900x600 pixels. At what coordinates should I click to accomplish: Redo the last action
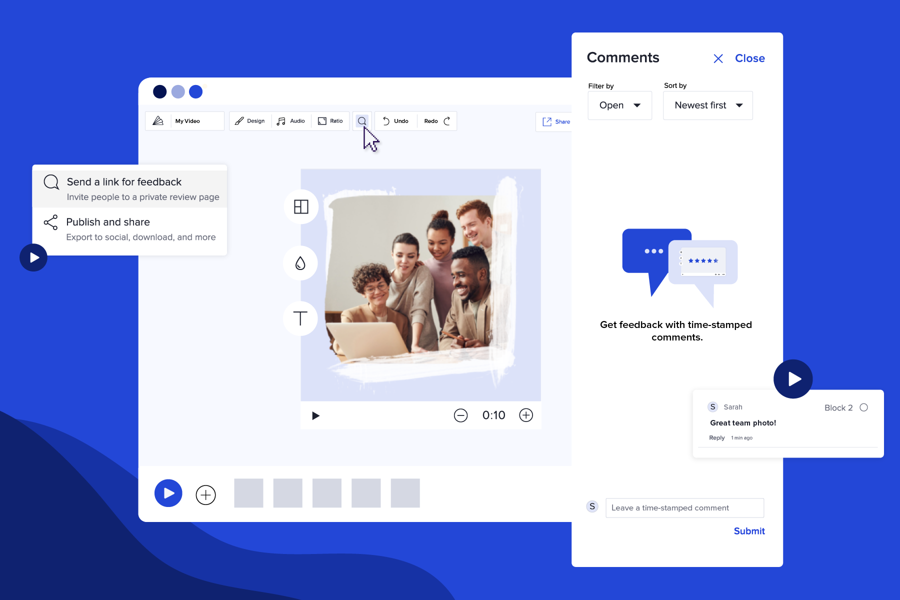point(437,121)
